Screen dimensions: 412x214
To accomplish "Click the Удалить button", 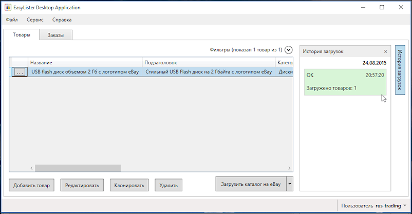I will click(x=168, y=185).
